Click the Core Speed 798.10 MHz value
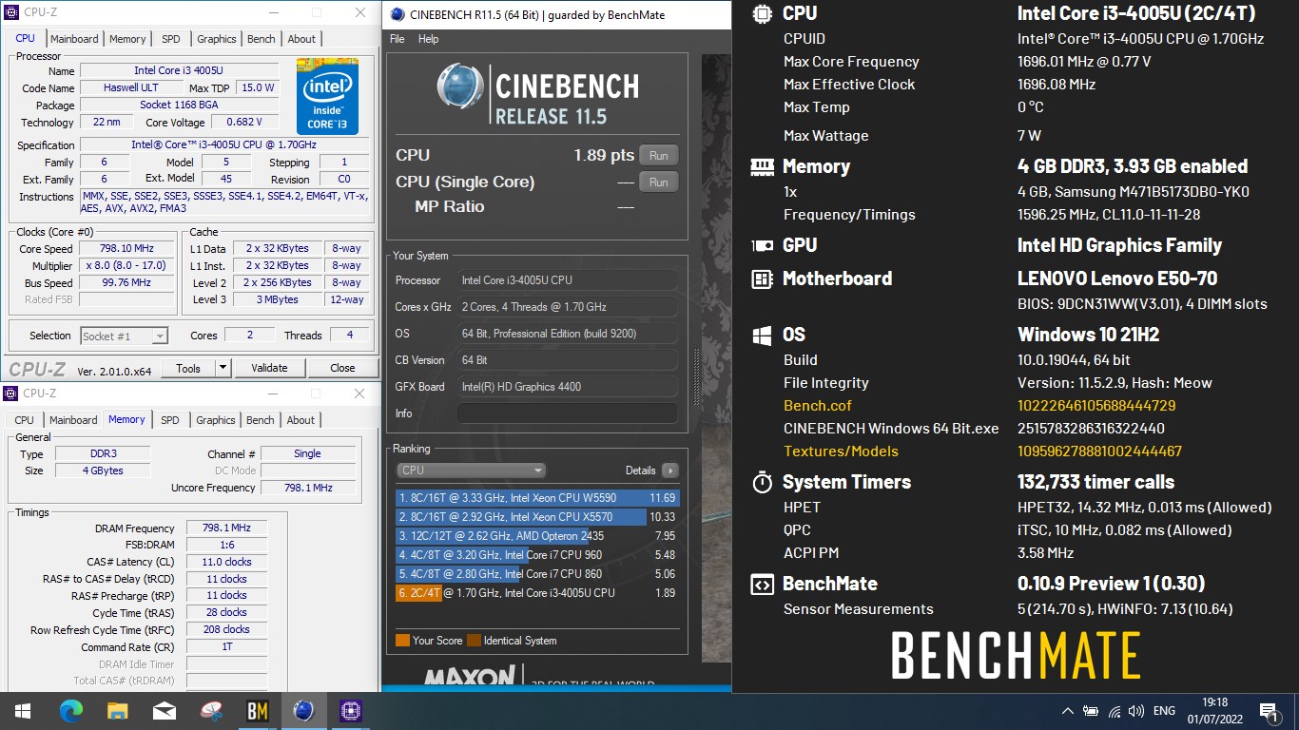 [126, 249]
